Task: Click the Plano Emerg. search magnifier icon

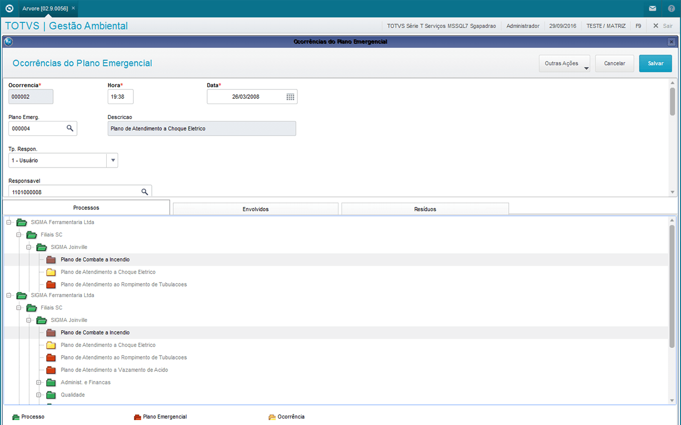Action: [70, 128]
